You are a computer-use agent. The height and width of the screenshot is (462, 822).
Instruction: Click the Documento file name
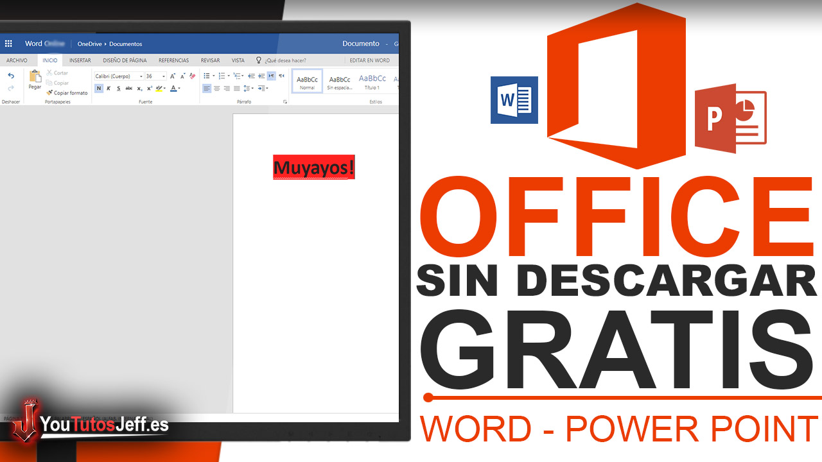pyautogui.click(x=361, y=44)
